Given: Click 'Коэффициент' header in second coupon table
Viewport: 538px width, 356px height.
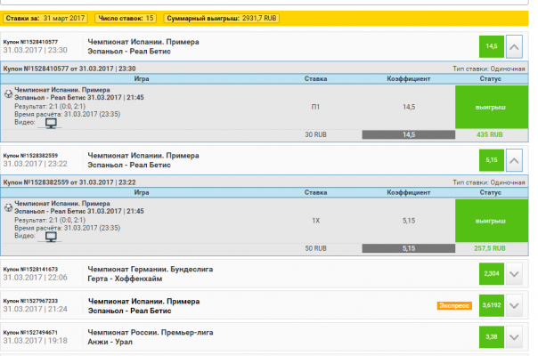Looking at the screenshot, I should (408, 192).
